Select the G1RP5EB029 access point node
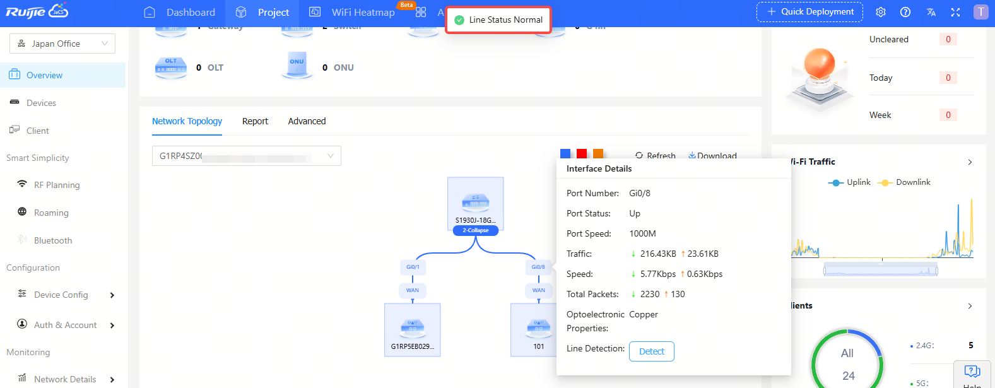 [x=412, y=329]
